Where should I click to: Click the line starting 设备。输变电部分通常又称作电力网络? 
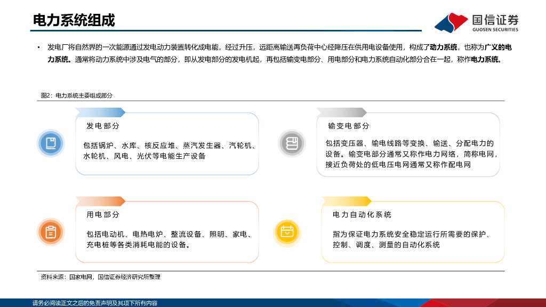[x=412, y=154]
